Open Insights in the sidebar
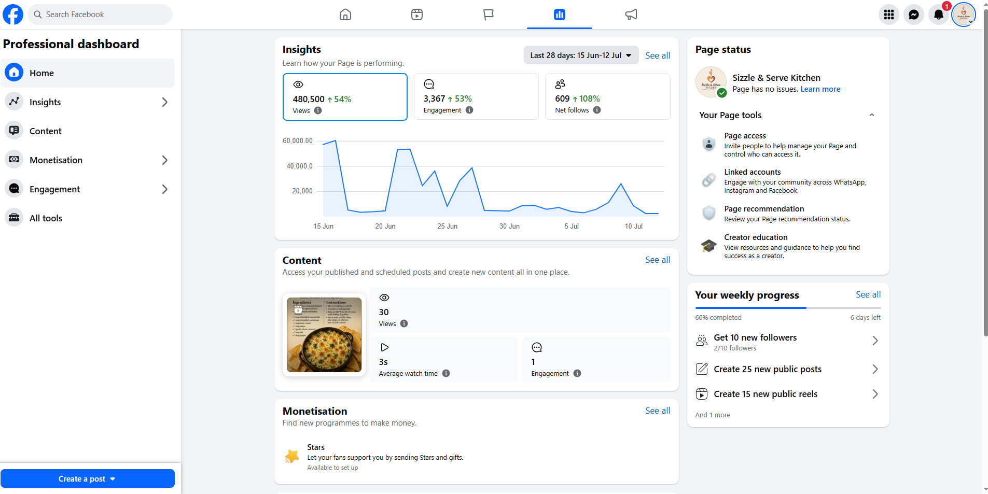Screen dimensions: 988x494 tap(88, 102)
